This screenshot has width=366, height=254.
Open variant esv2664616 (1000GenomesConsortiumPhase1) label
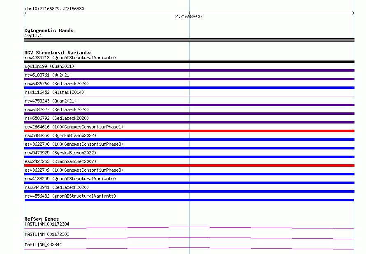click(x=74, y=127)
